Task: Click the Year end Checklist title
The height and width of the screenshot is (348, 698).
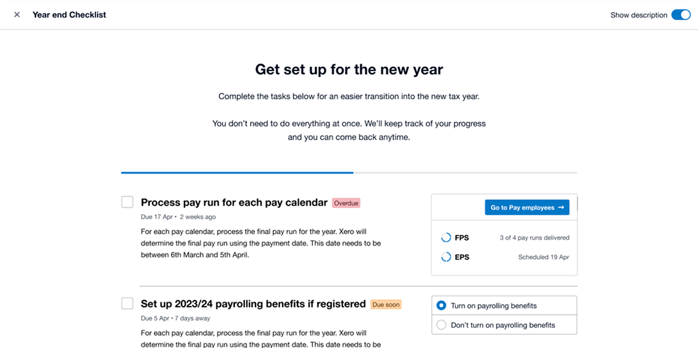Action: 69,15
